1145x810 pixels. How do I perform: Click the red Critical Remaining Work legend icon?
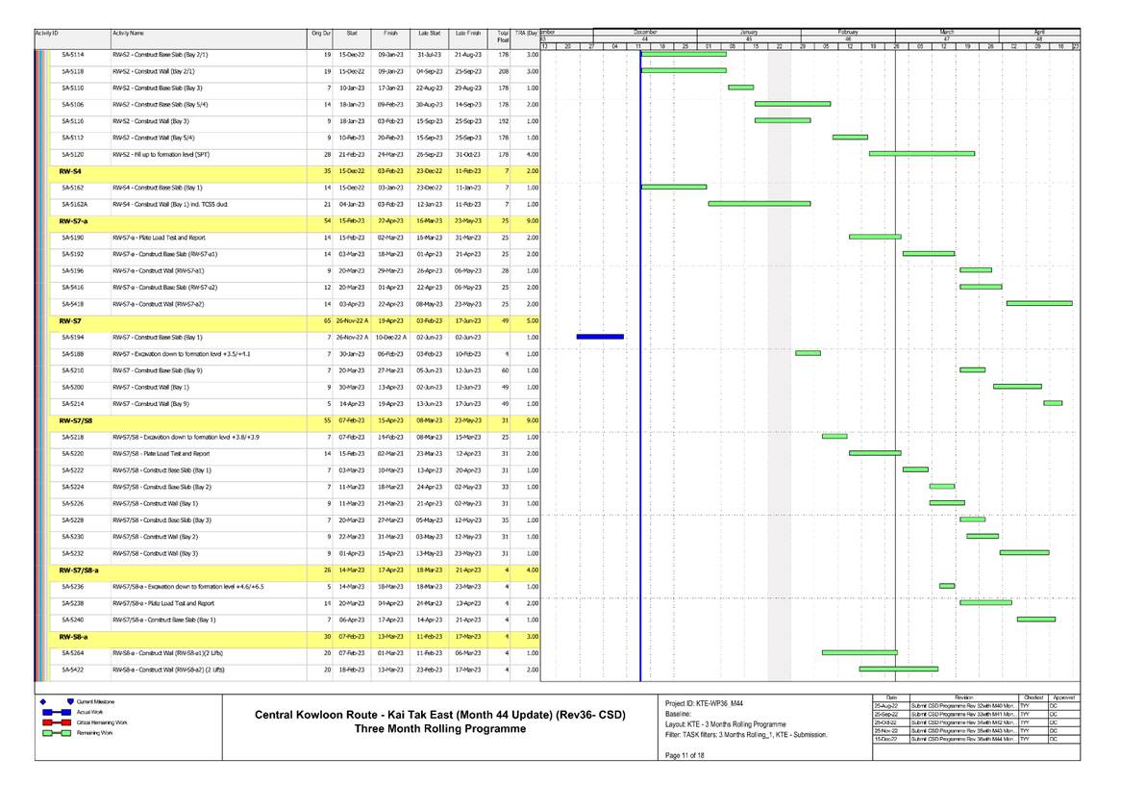pos(57,722)
